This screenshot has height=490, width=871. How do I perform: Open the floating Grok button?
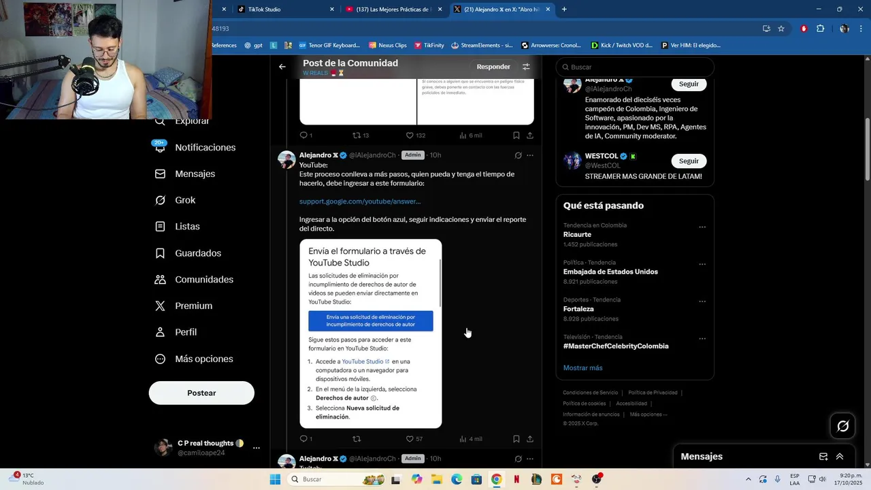point(843,426)
